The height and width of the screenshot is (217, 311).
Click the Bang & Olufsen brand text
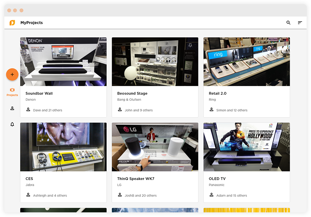pyautogui.click(x=129, y=99)
